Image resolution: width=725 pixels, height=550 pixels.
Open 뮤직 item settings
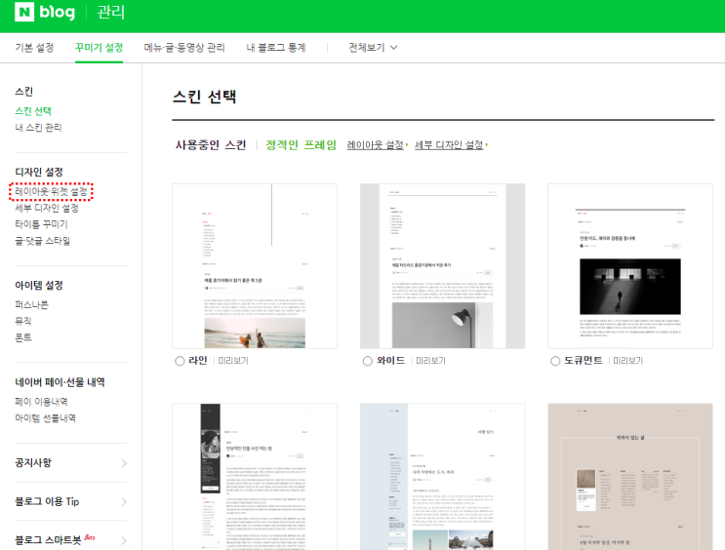point(23,321)
